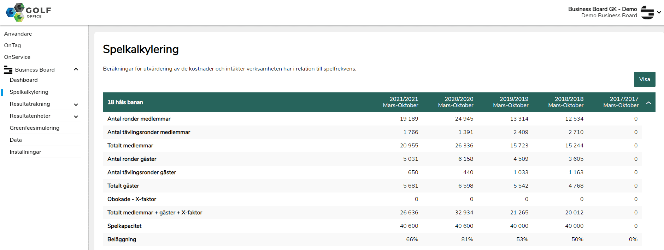Click the 2021/2021 Mars-Oktober column header
The width and height of the screenshot is (664, 250).
(400, 102)
